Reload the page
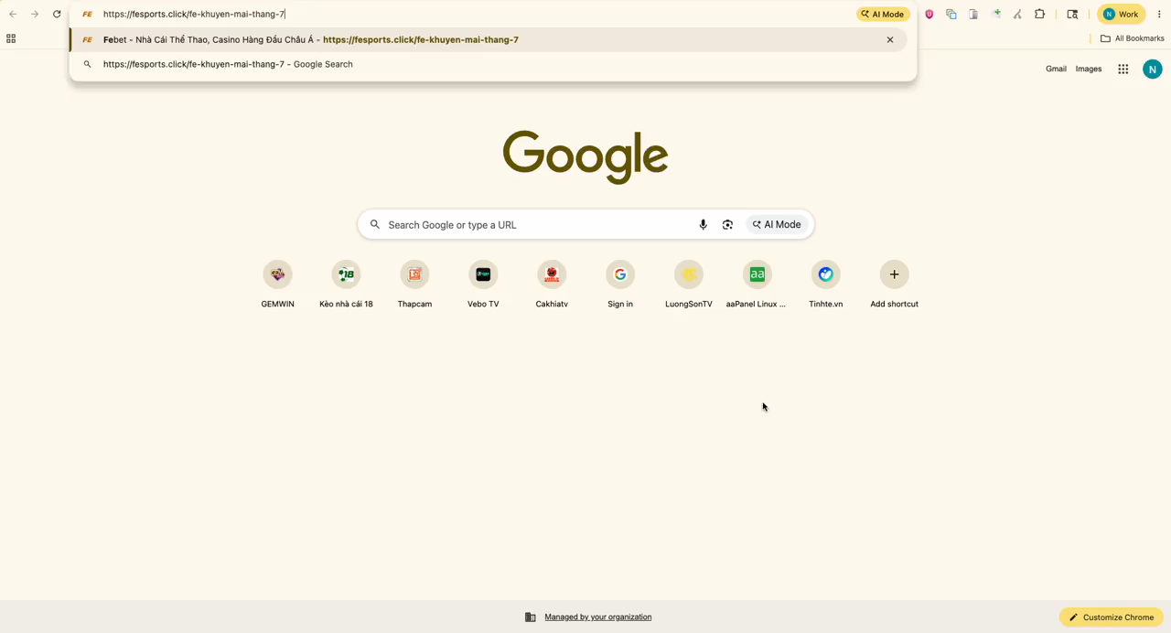 [x=57, y=14]
